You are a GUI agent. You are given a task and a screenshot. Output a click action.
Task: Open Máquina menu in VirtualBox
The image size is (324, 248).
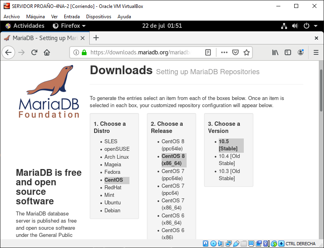[36, 17]
